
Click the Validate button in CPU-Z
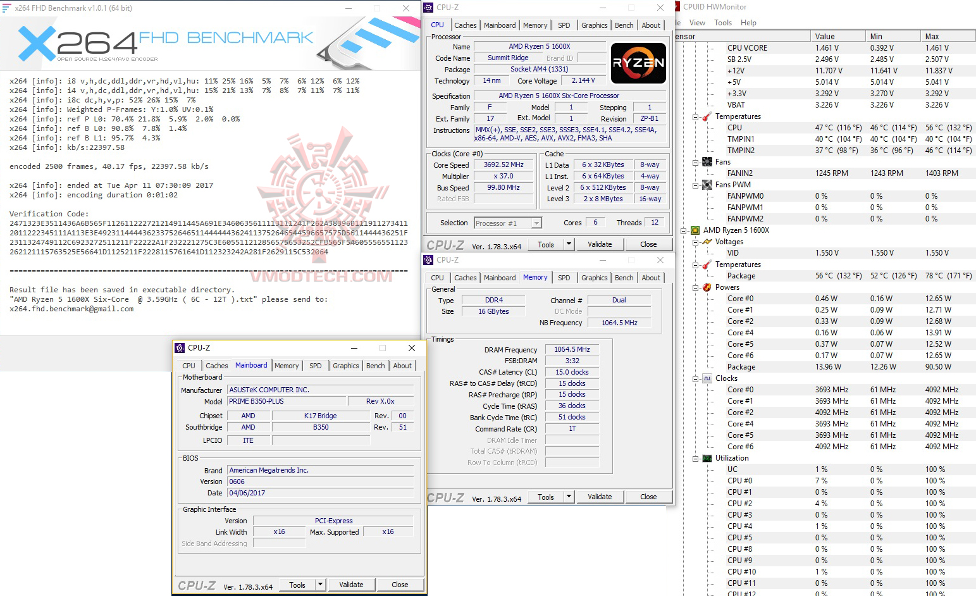[600, 244]
